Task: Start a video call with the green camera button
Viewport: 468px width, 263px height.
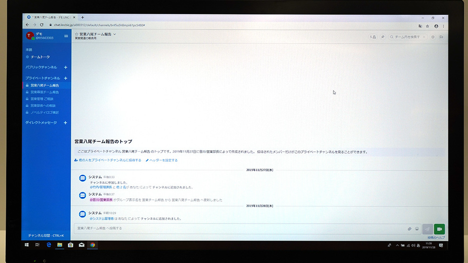Action: point(439,229)
